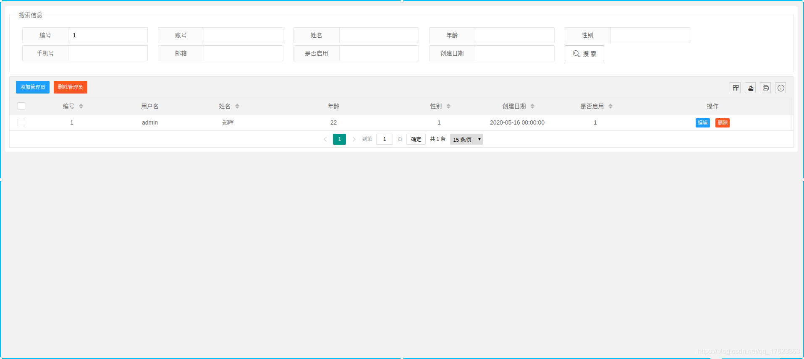The height and width of the screenshot is (359, 804).
Task: Sort by 编号 column arrows
Action: (81, 106)
